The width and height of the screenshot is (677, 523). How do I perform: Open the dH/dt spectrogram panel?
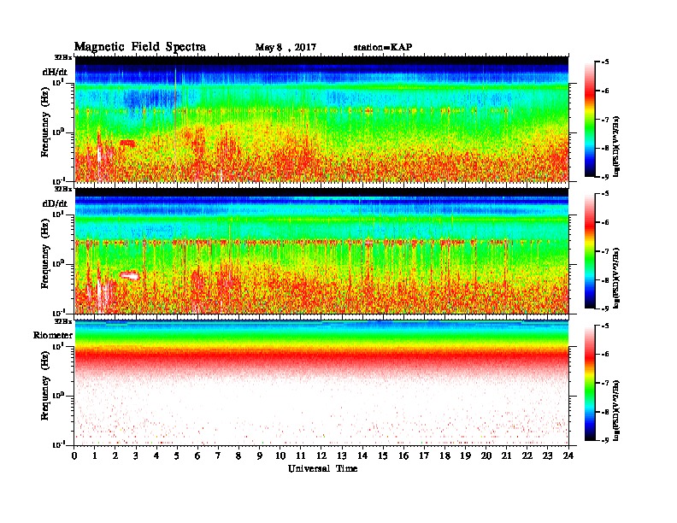pyautogui.click(x=321, y=119)
